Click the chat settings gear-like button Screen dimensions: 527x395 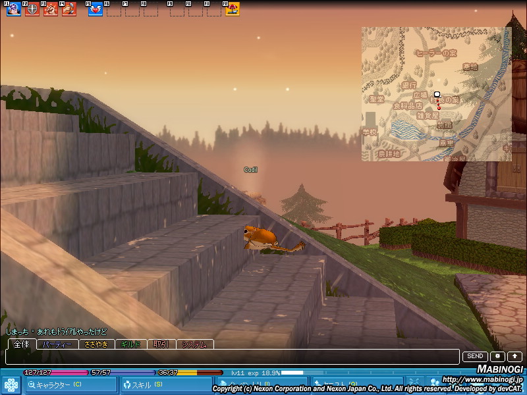point(497,356)
